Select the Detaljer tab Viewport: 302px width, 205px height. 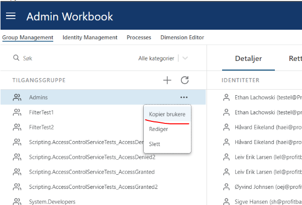248,59
